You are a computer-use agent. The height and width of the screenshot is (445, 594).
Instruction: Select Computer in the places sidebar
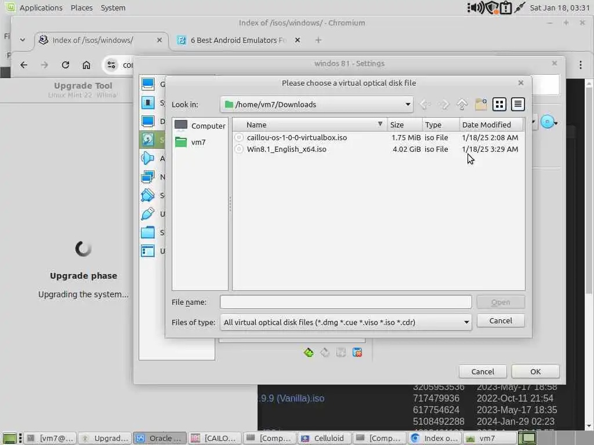[x=200, y=126]
